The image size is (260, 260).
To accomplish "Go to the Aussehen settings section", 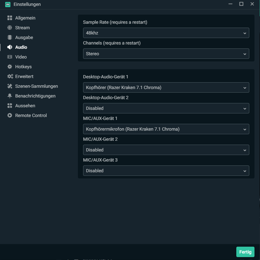I will 25,106.
